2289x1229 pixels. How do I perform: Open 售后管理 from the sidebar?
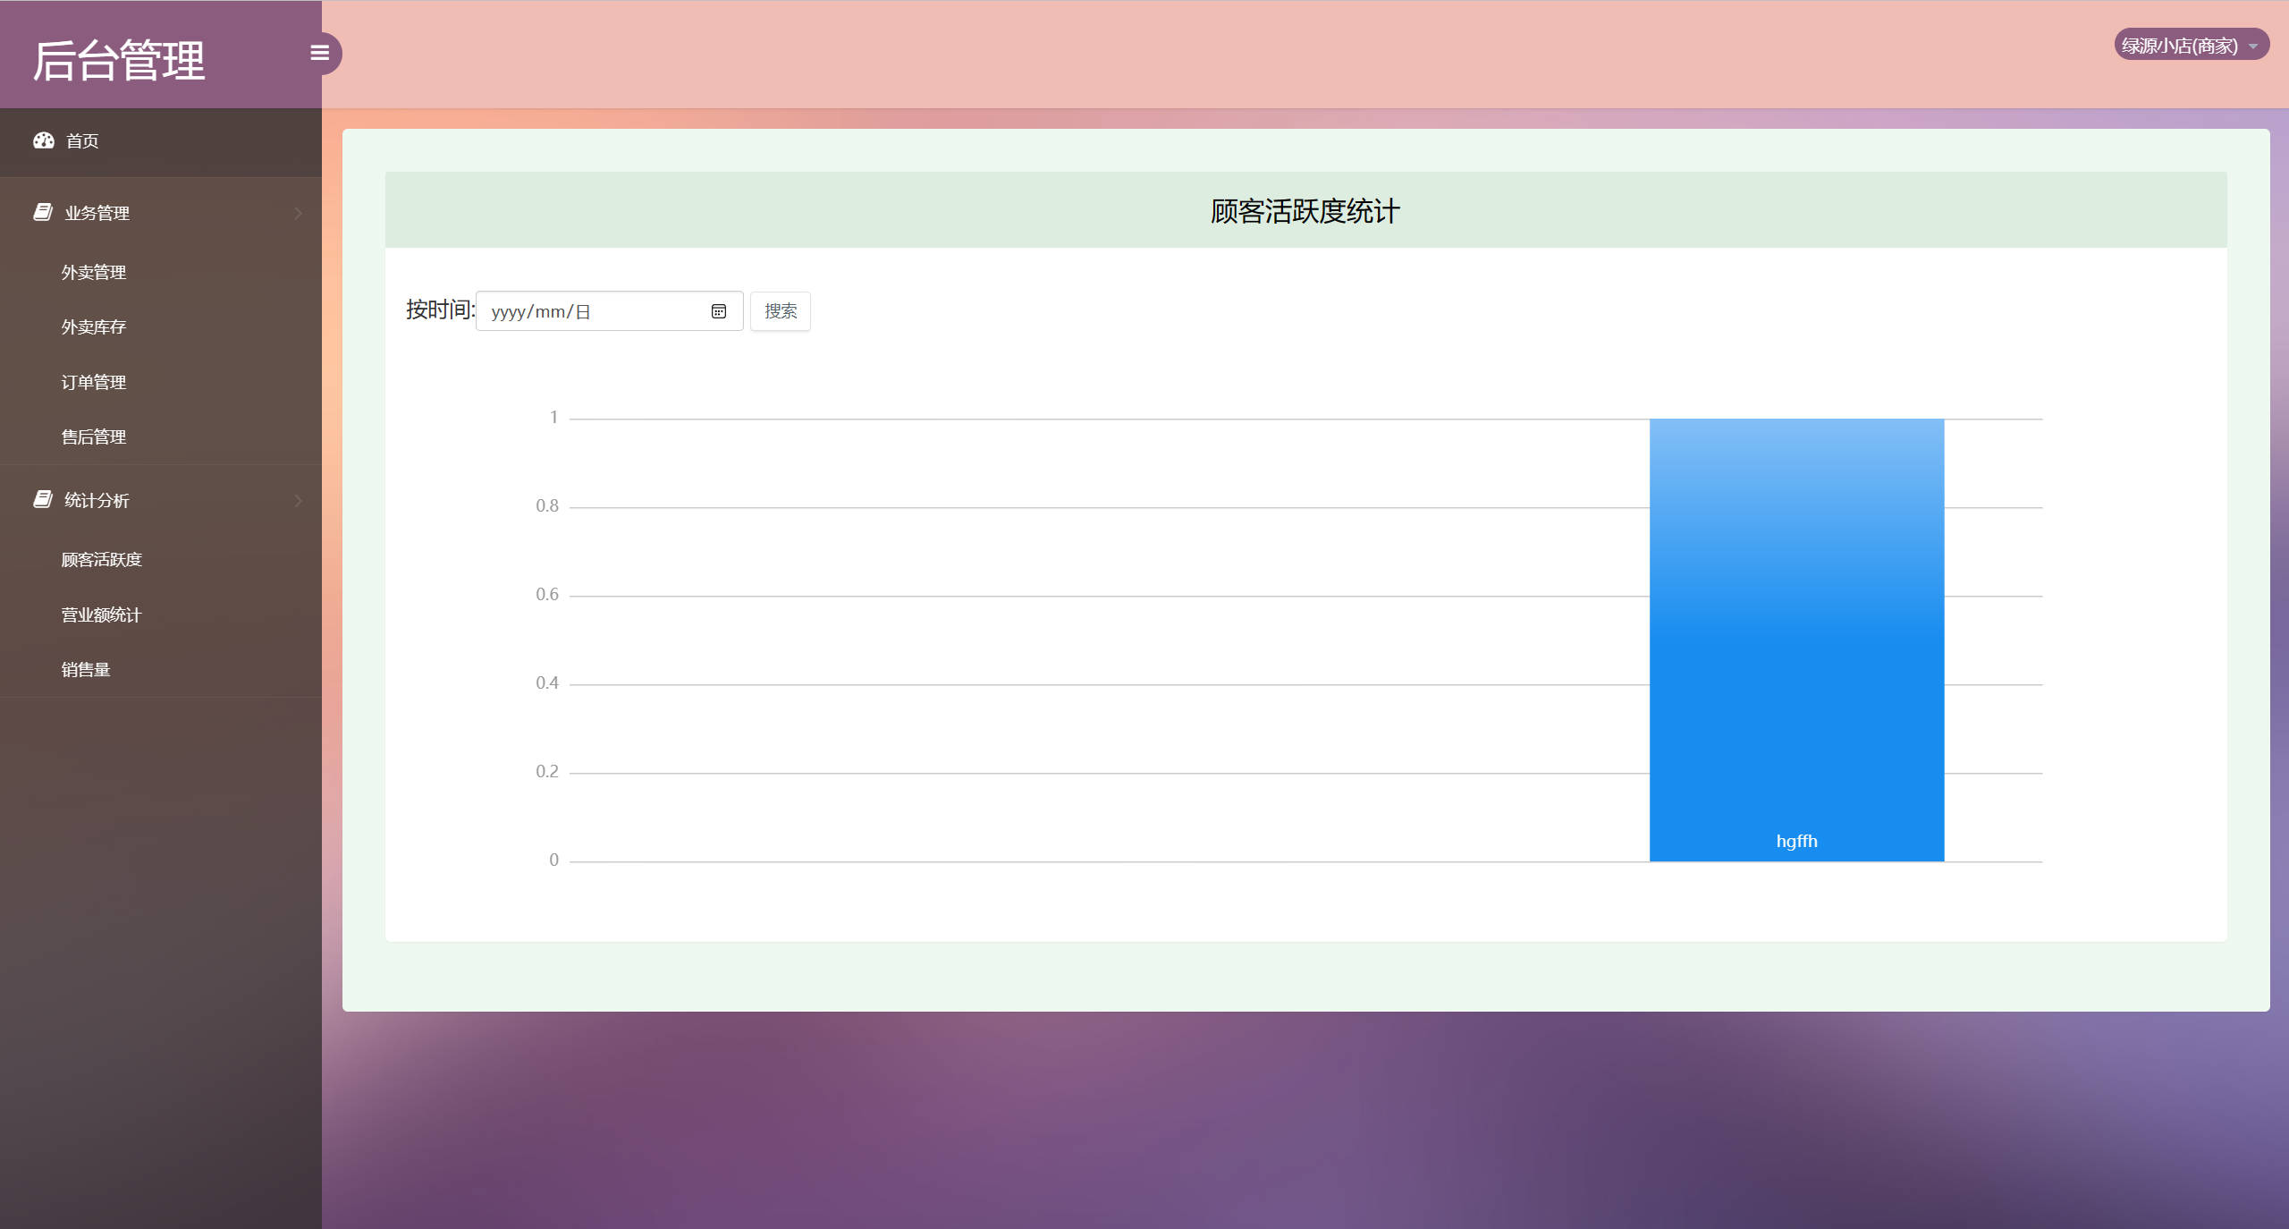point(93,437)
